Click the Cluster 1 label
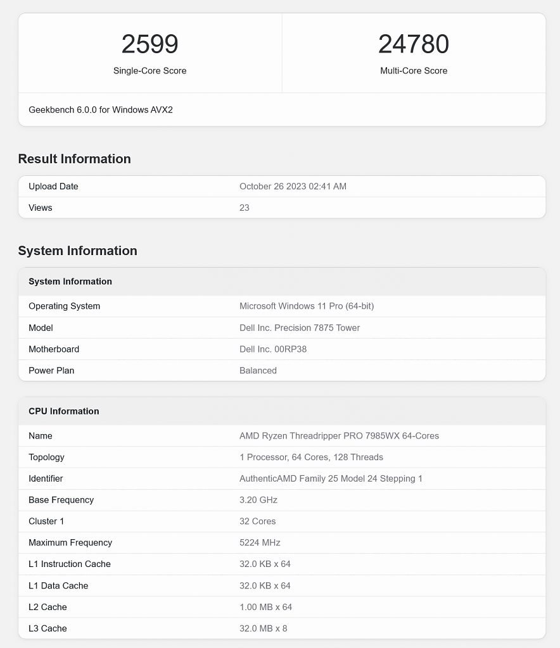Image resolution: width=560 pixels, height=648 pixels. pos(46,521)
